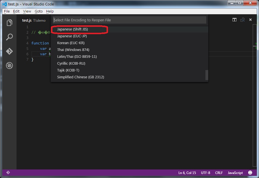
Task: Split the editor using the toolbar icon
Action: click(234, 20)
